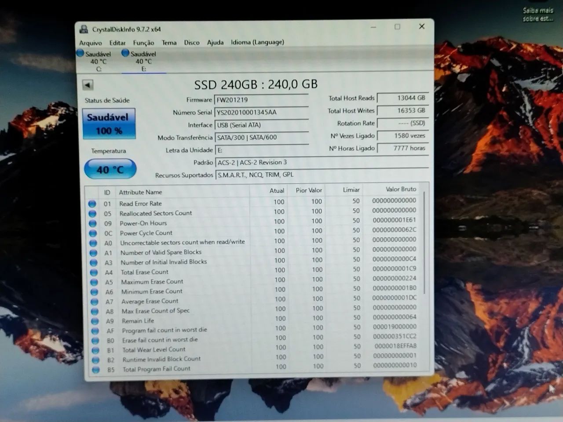Screen dimensions: 563x422
Task: Click the Saiba mais sobre desktop link
Action: [538, 15]
